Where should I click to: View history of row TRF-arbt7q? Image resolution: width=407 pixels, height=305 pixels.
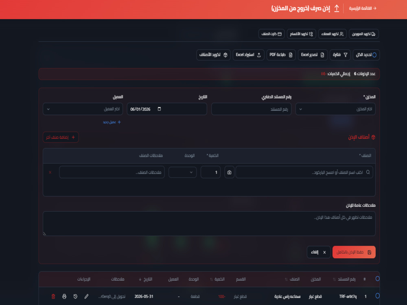pos(75,296)
